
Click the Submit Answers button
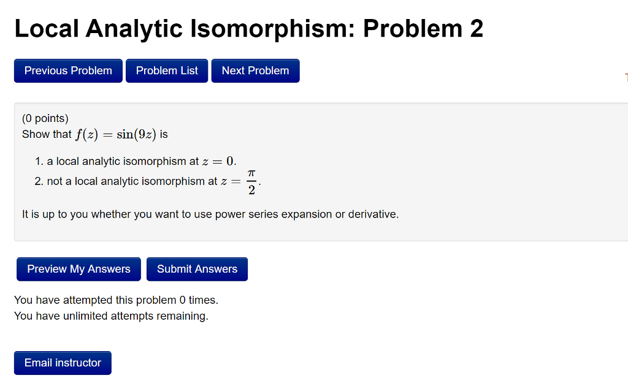[196, 269]
